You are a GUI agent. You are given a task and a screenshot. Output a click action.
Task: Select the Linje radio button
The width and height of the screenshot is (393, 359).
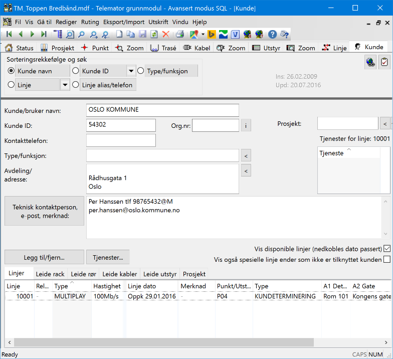(11, 84)
